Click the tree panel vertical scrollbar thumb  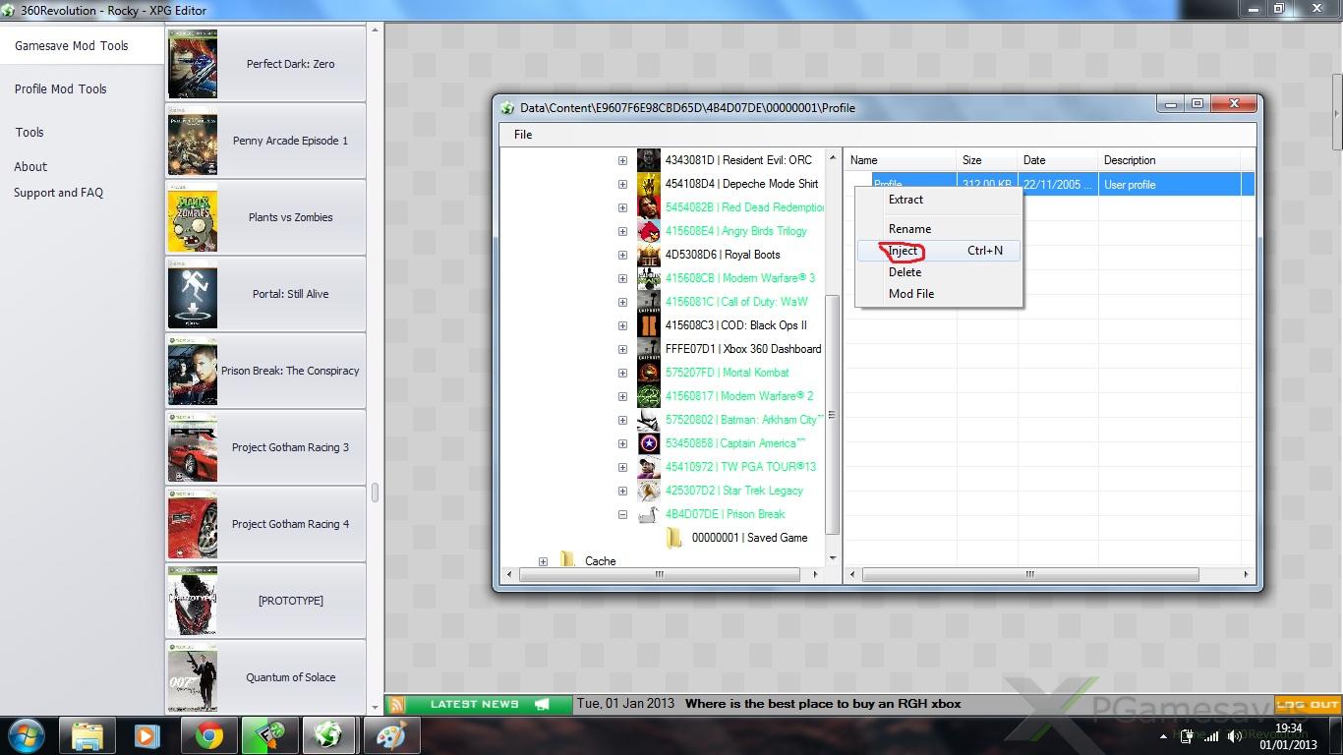(833, 413)
